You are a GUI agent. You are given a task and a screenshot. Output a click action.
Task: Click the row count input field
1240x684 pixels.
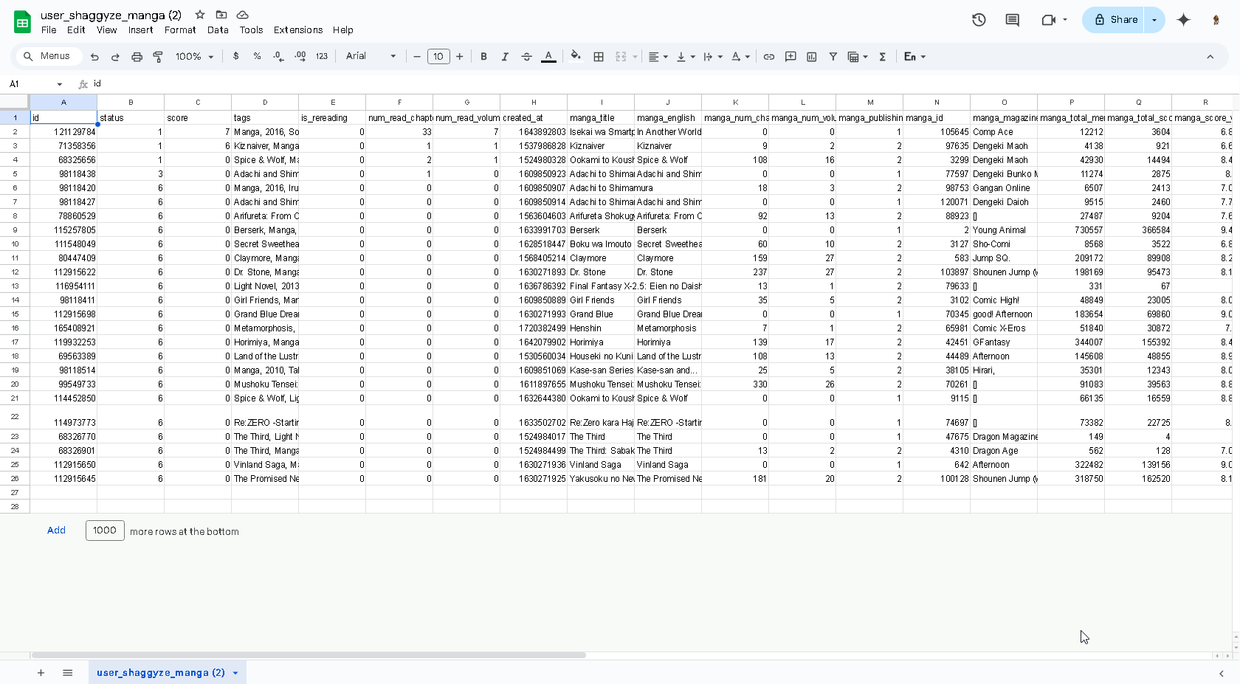[x=105, y=531]
